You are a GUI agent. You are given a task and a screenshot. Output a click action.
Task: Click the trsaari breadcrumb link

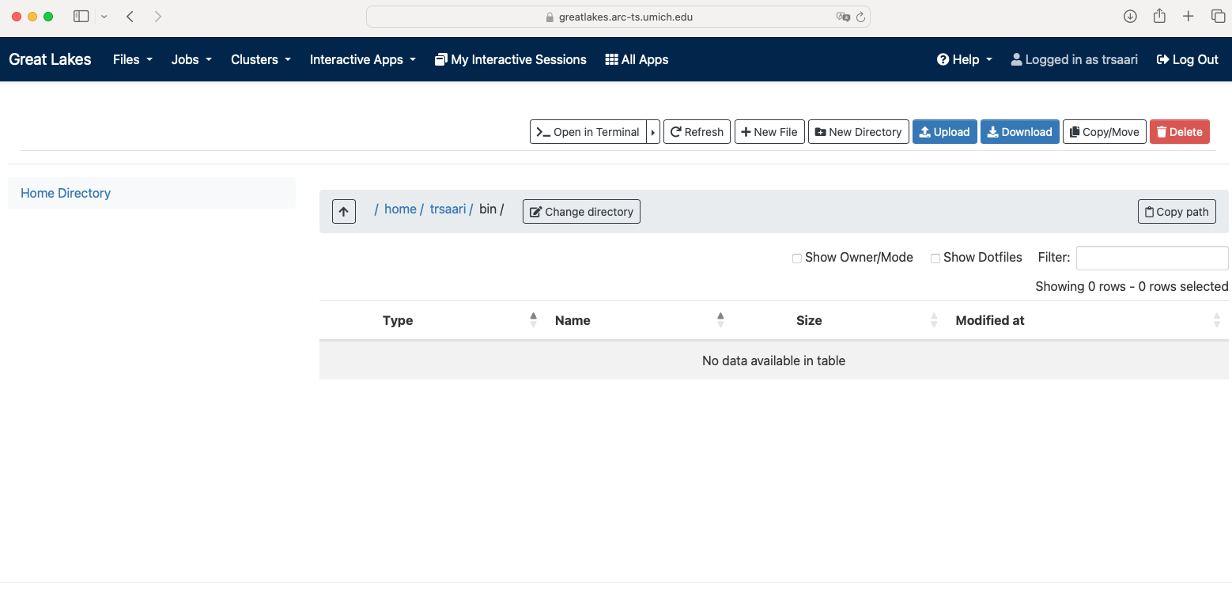pos(448,209)
